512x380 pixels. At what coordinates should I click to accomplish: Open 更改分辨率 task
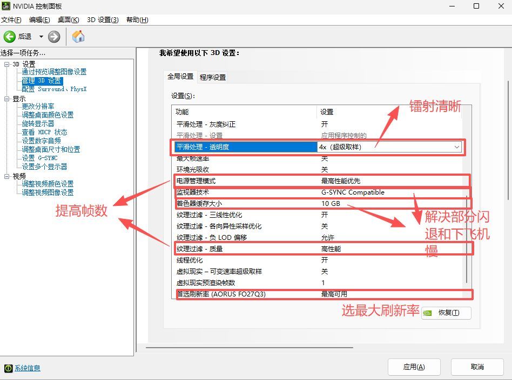38,106
